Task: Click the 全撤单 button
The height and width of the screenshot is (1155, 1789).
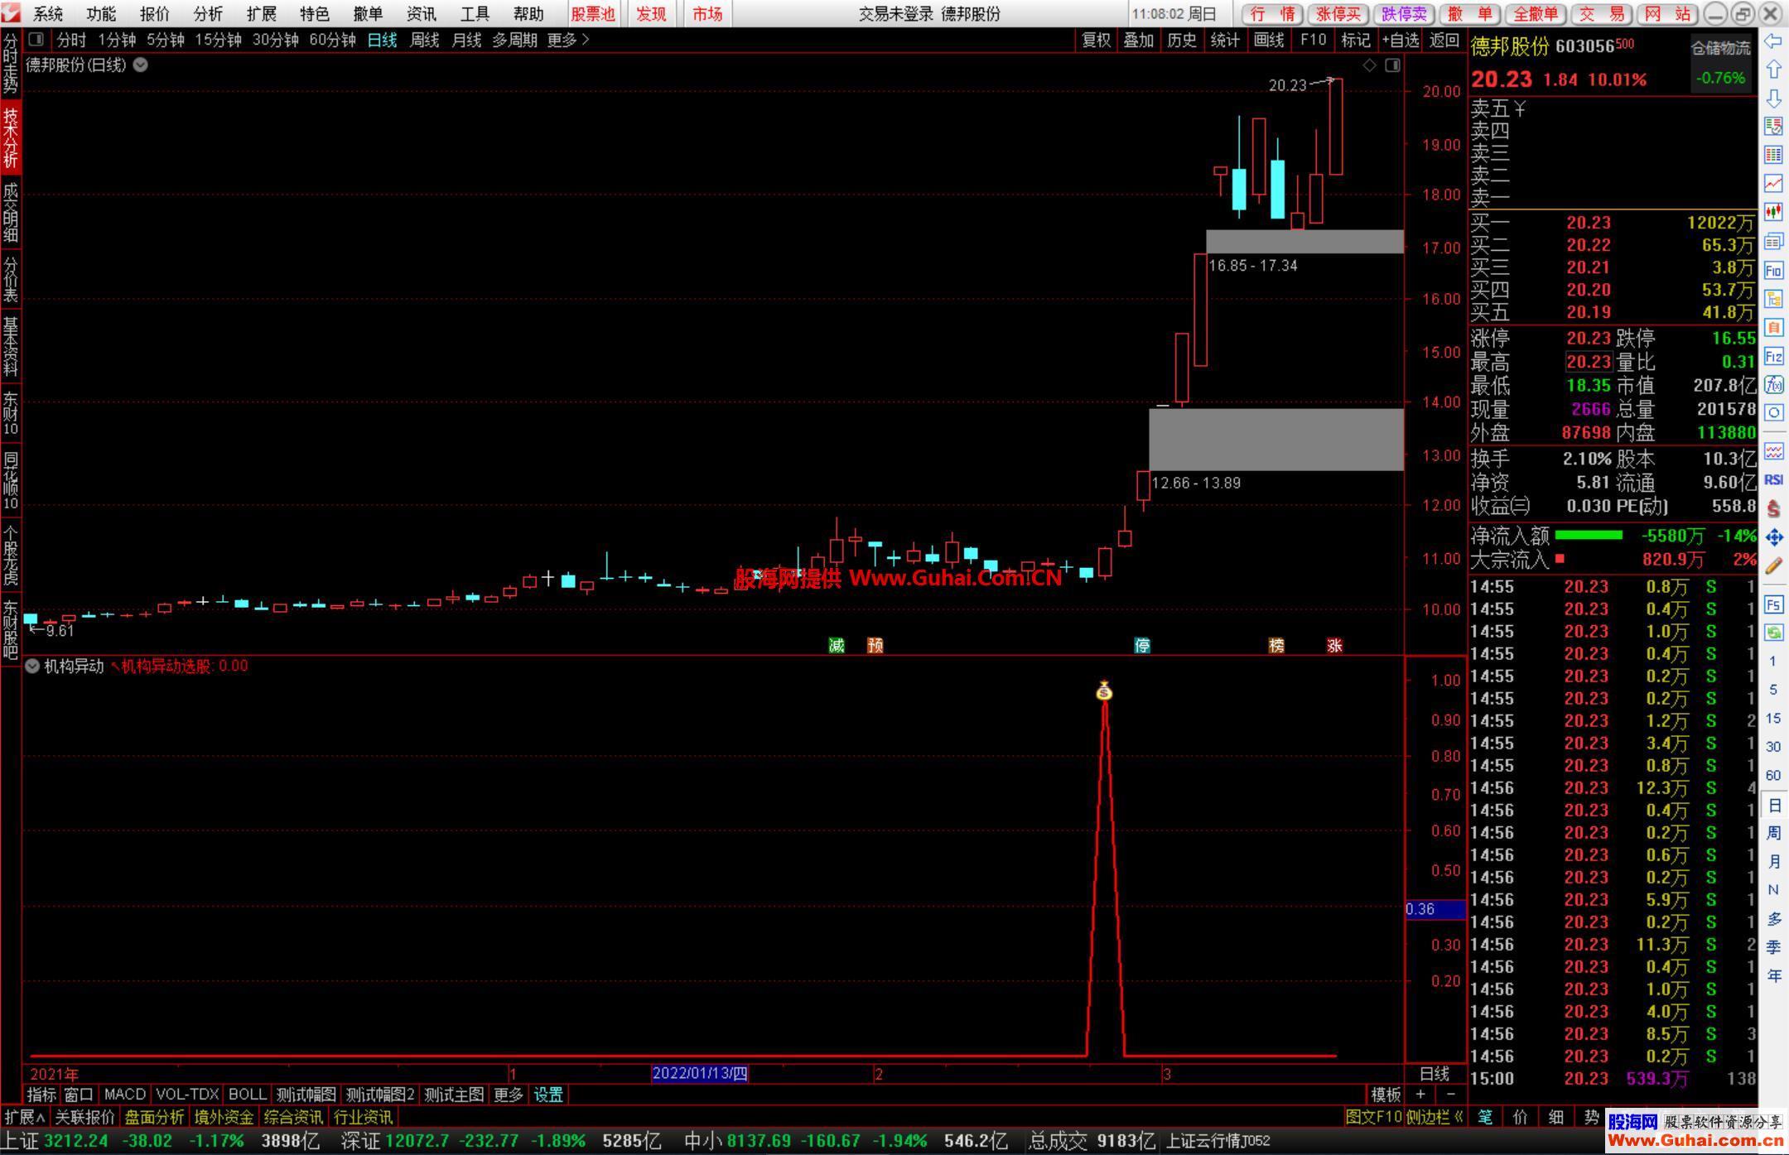Action: click(1536, 14)
